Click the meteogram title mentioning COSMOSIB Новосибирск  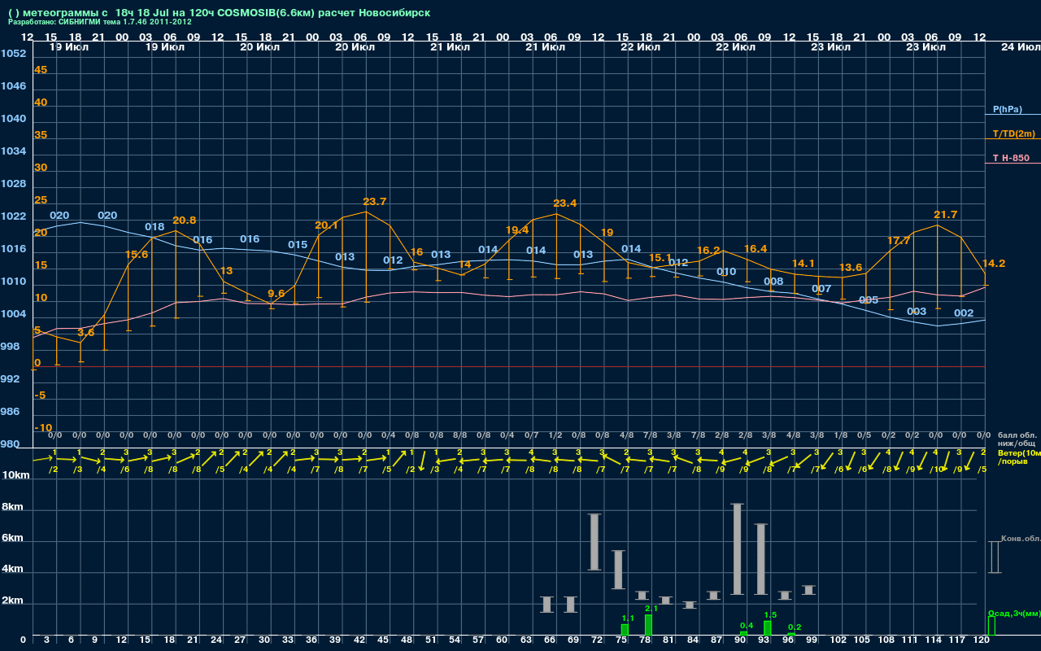[x=219, y=12]
